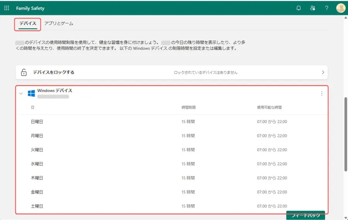This screenshot has width=348, height=220.
Task: Expand the デバイスをロックする row arrow
Action: coord(323,72)
